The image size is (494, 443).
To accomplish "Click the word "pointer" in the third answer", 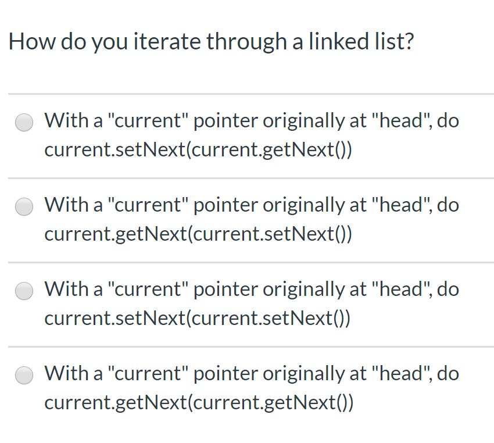I will [x=225, y=290].
